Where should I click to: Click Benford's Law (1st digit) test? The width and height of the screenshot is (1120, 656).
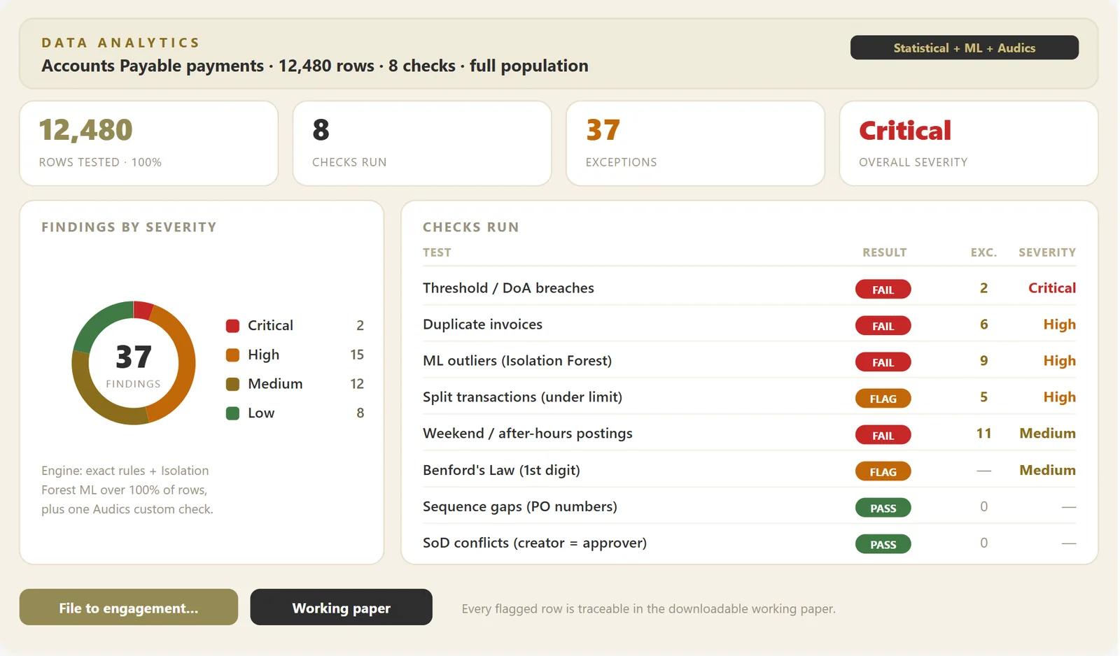501,470
